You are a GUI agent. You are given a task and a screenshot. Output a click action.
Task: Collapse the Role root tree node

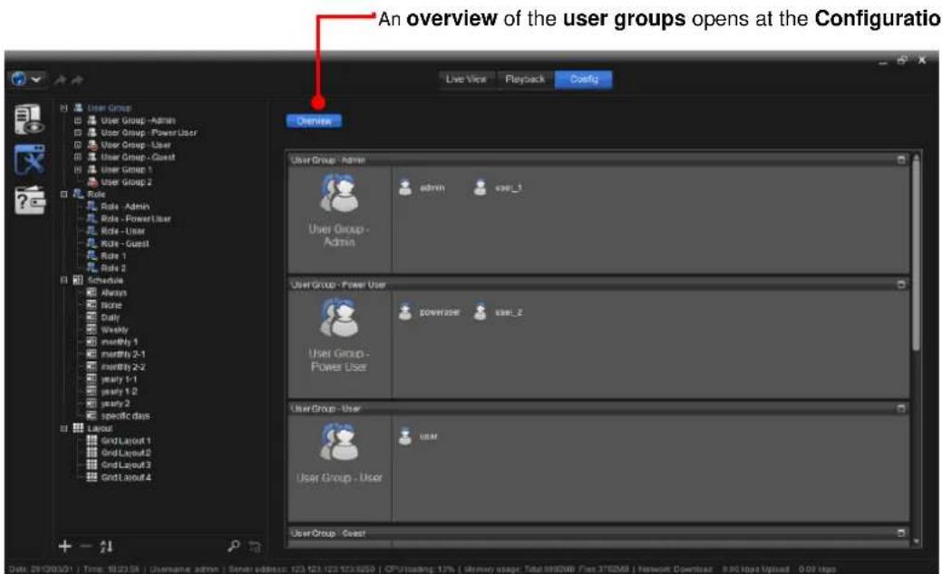[63, 195]
